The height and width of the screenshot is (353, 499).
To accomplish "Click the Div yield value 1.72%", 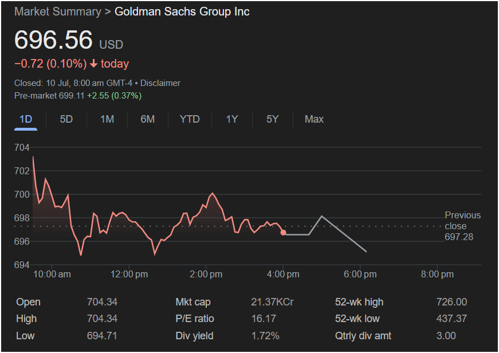I will (265, 336).
